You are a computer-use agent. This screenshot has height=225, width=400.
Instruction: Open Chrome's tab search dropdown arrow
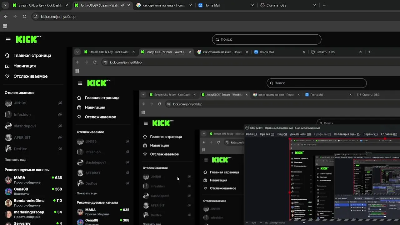click(x=5, y=5)
